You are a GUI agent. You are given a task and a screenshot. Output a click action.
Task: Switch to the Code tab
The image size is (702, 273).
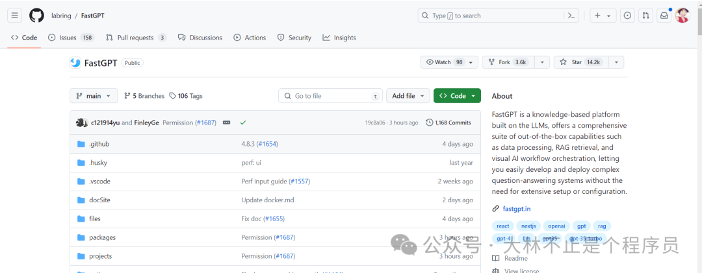[x=24, y=38]
